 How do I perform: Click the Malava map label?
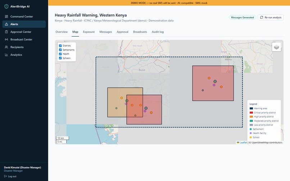click(228, 60)
